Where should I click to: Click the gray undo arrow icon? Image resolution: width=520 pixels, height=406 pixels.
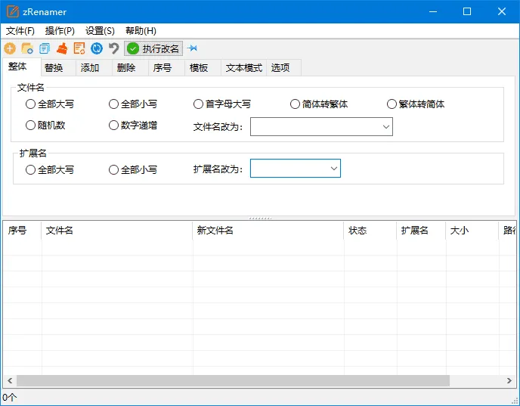pyautogui.click(x=114, y=48)
